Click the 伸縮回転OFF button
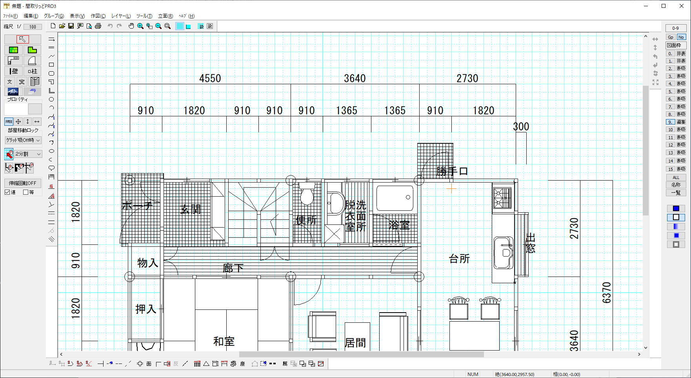This screenshot has width=691, height=378. pos(23,183)
